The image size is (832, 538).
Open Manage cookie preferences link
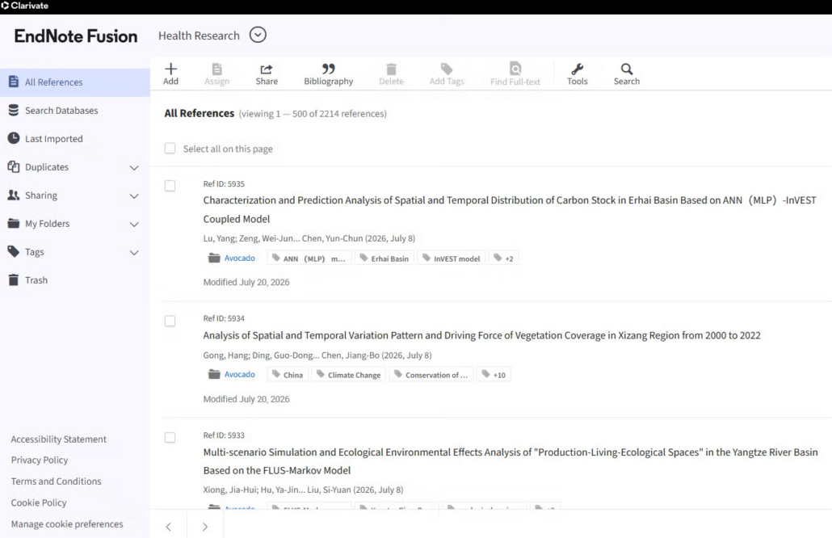pos(67,523)
